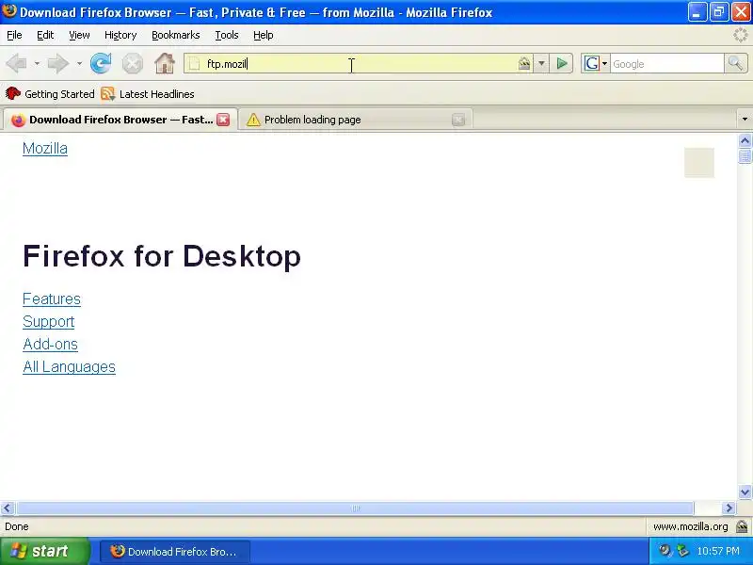Click the horizontal scrollbar right arrow
The height and width of the screenshot is (565, 753).
[x=729, y=508]
